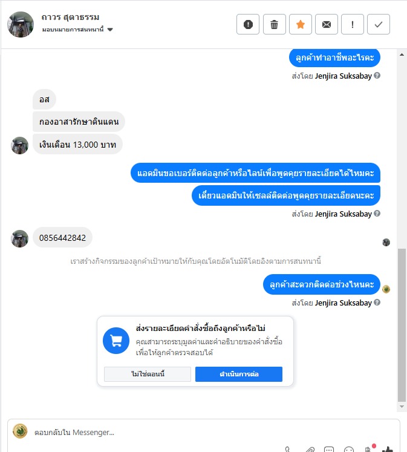This screenshot has height=452, width=407.
Task: Flag conversation with the exclamation mark button
Action: click(x=353, y=24)
